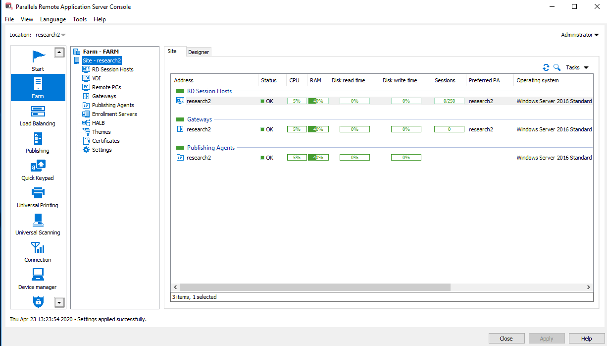Select Gateways node in tree
The height and width of the screenshot is (346, 607).
(104, 96)
